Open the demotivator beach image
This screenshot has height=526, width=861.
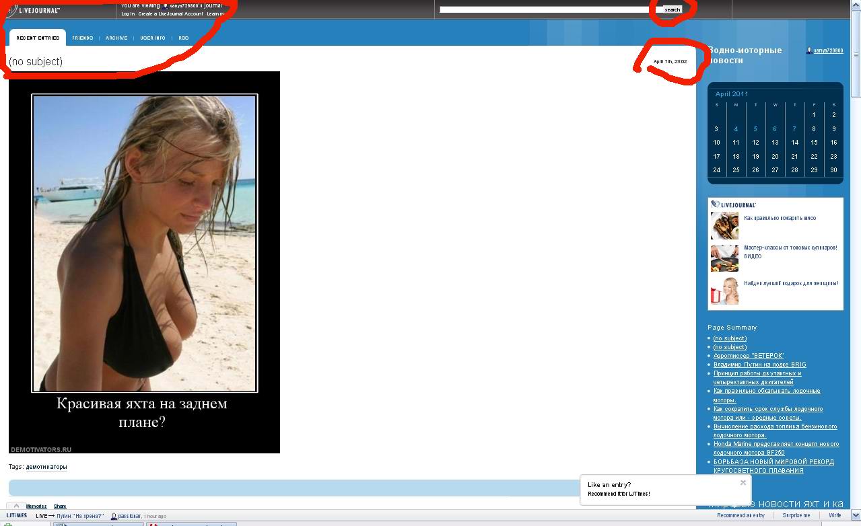tap(144, 262)
